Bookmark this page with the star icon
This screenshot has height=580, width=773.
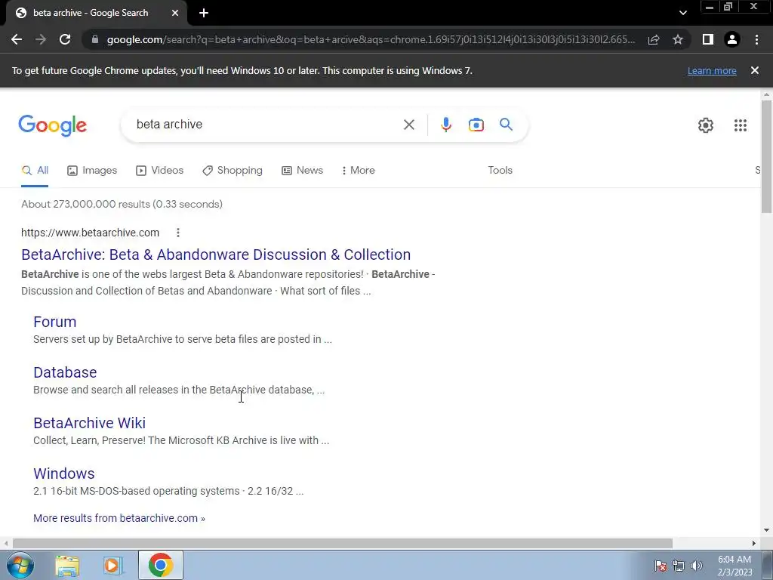tap(678, 39)
